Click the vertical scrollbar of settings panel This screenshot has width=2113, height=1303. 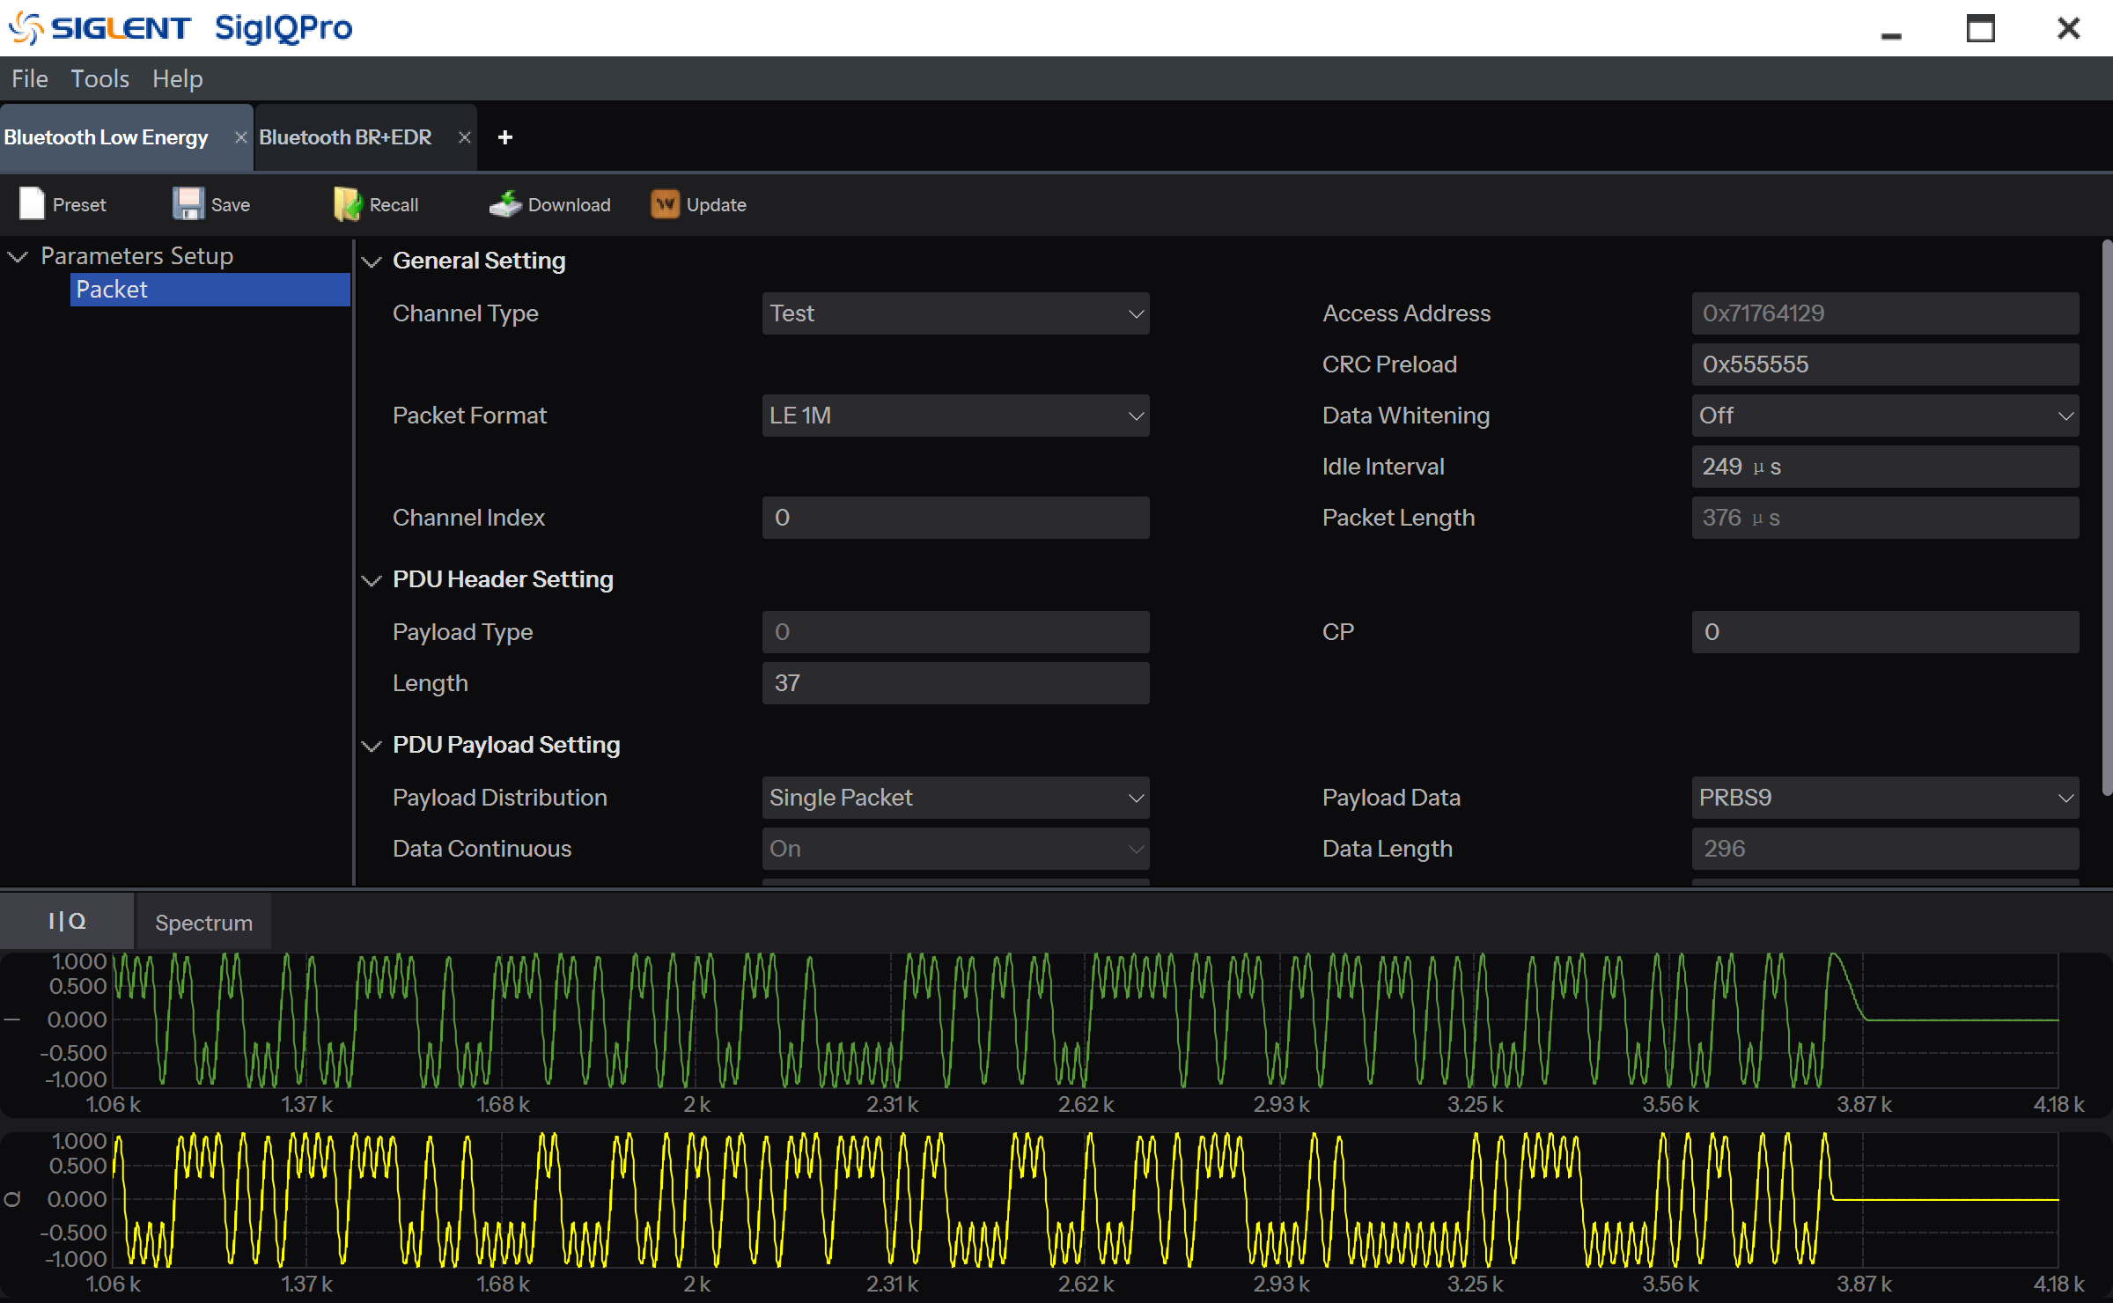coord(2106,519)
